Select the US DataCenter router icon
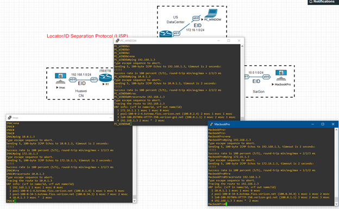 pos(166,34)
